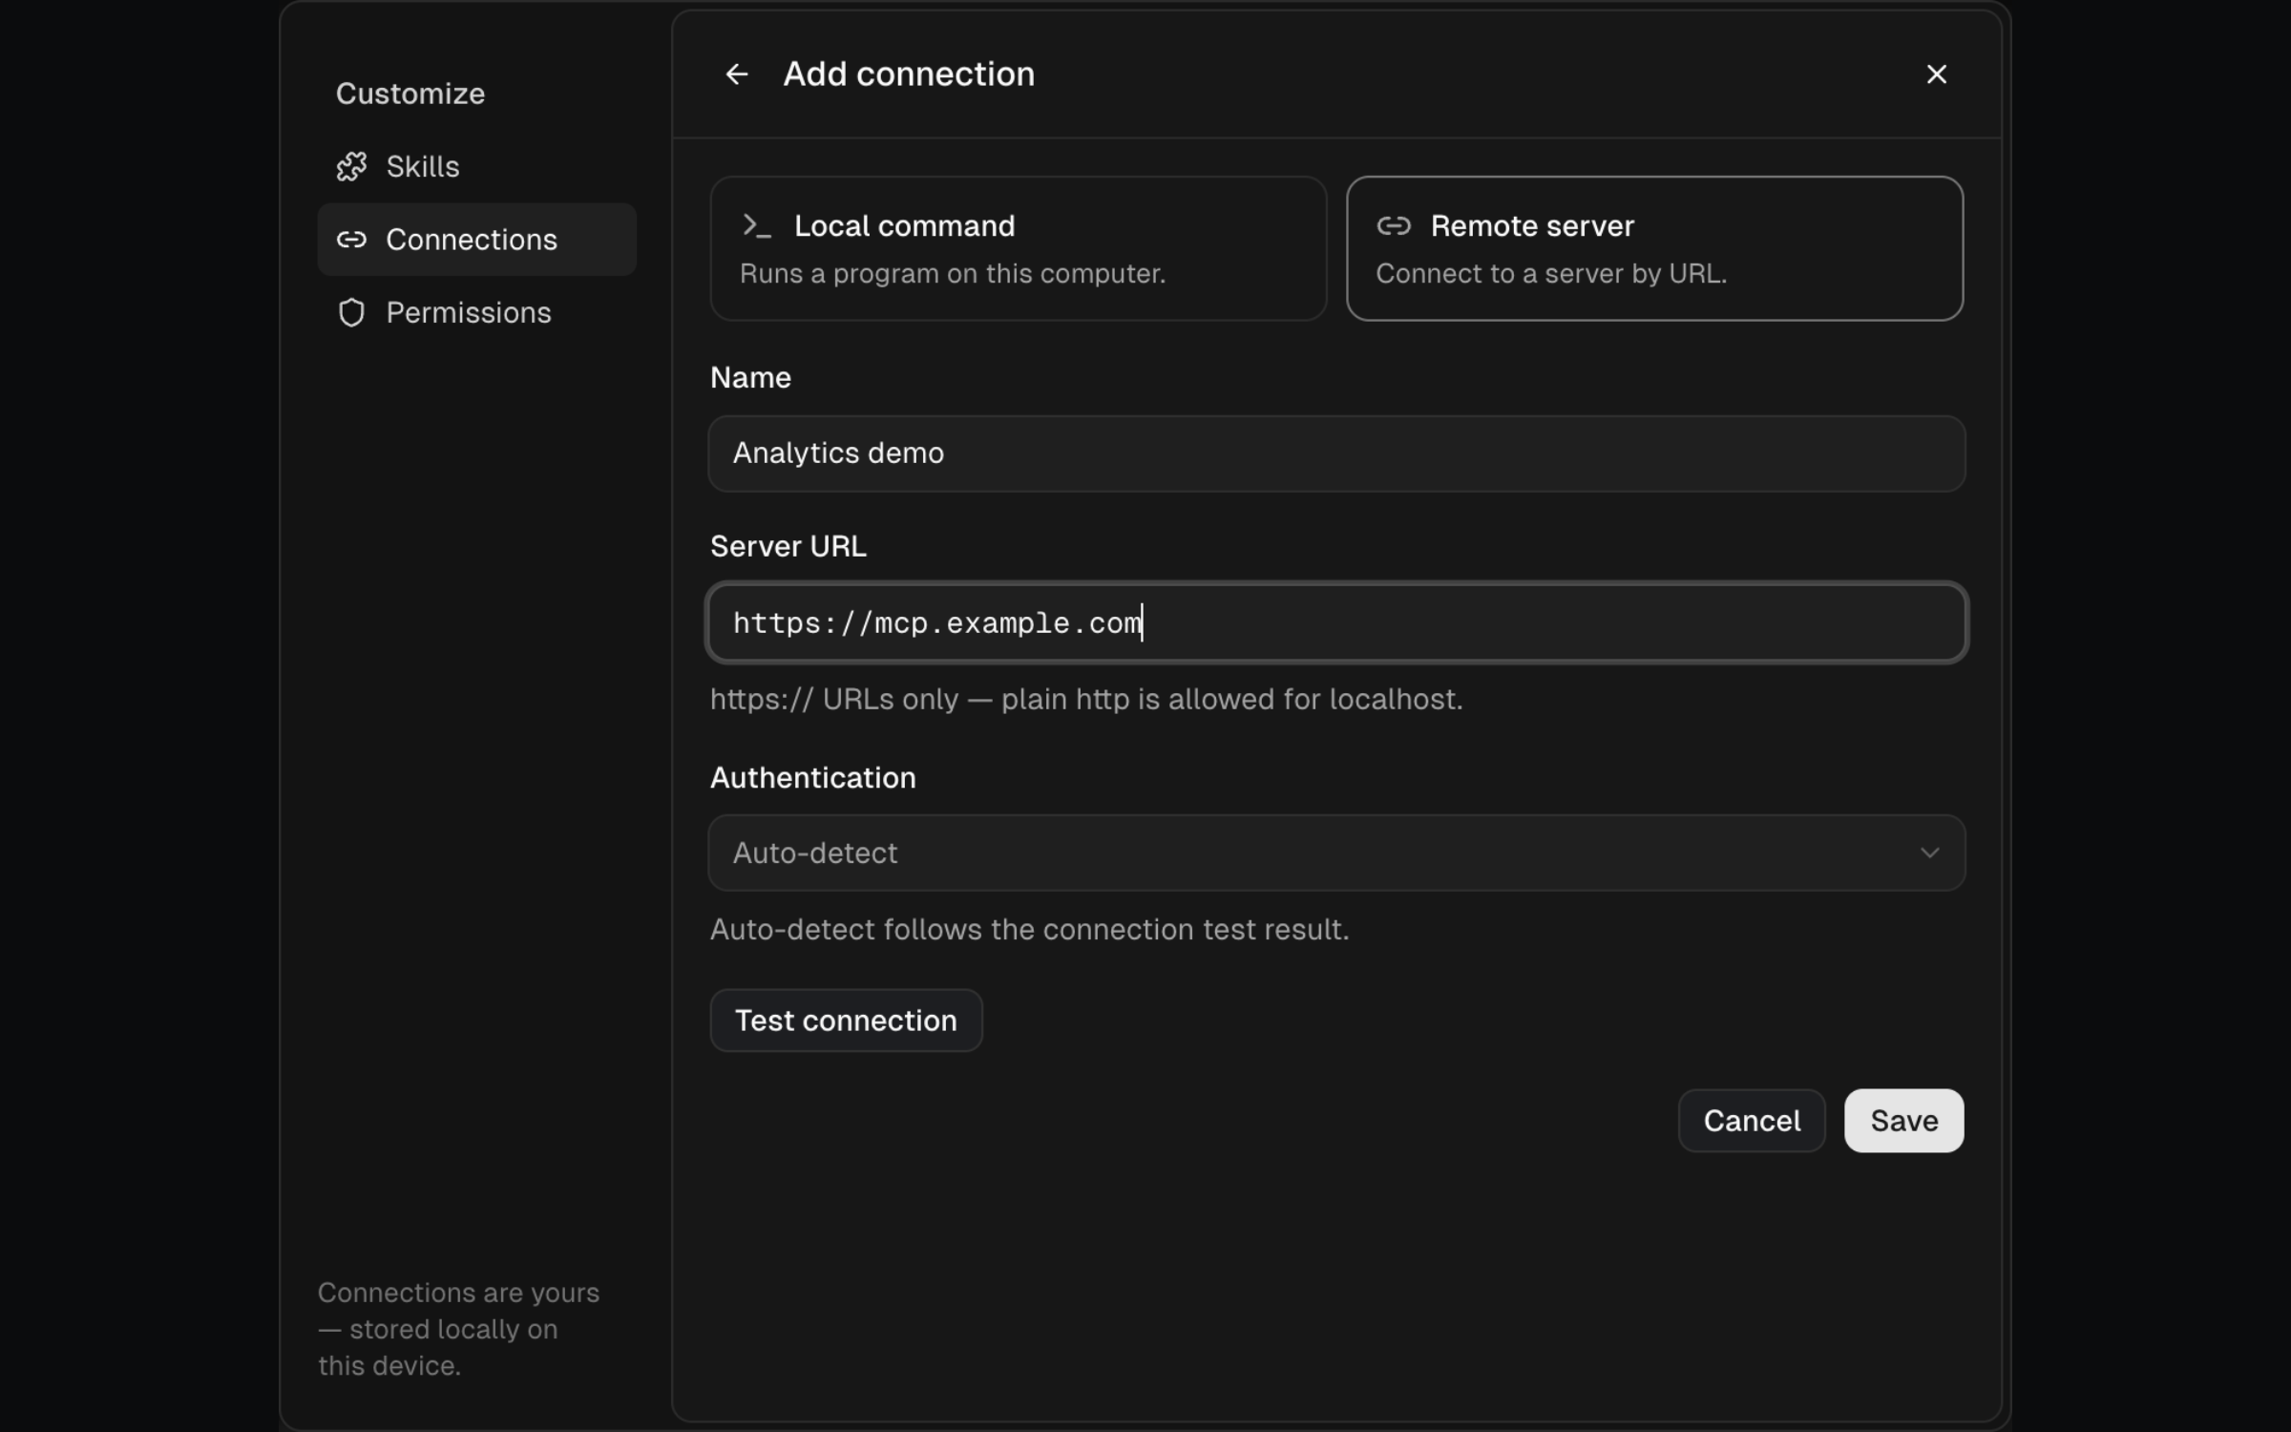Click the Permissions shield icon
Image resolution: width=2291 pixels, height=1432 pixels.
point(351,312)
